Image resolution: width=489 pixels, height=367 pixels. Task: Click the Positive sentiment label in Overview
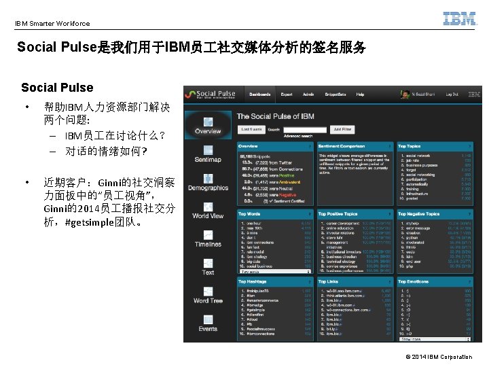287,176
